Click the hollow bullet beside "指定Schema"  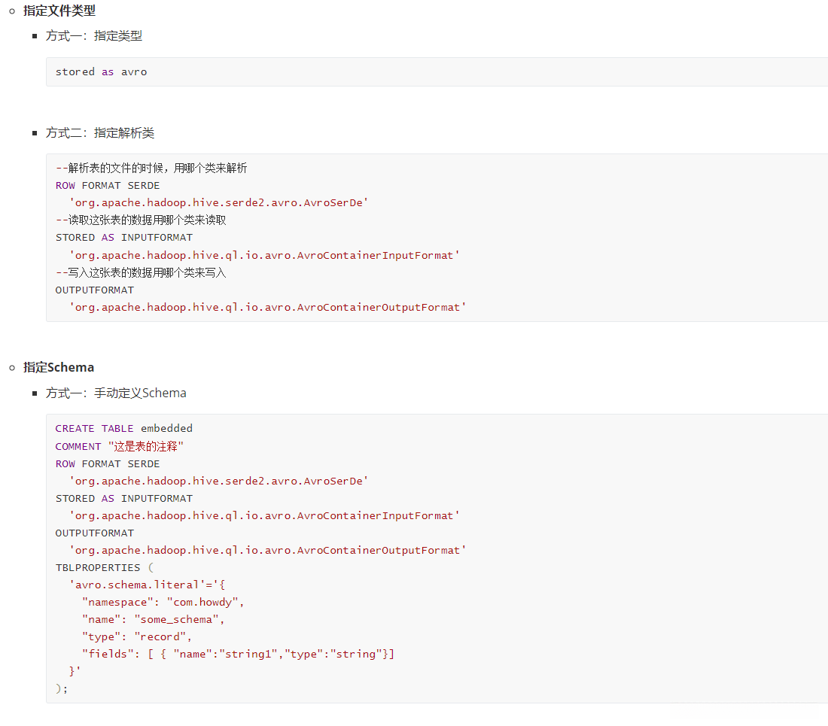tap(12, 368)
